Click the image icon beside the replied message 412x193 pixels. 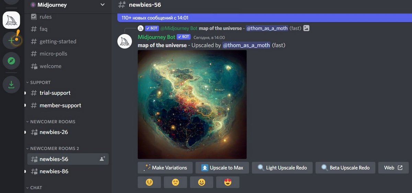point(307,28)
